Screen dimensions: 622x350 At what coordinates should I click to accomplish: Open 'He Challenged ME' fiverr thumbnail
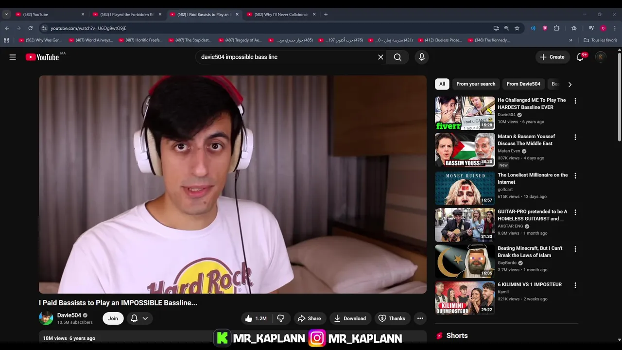tap(465, 113)
